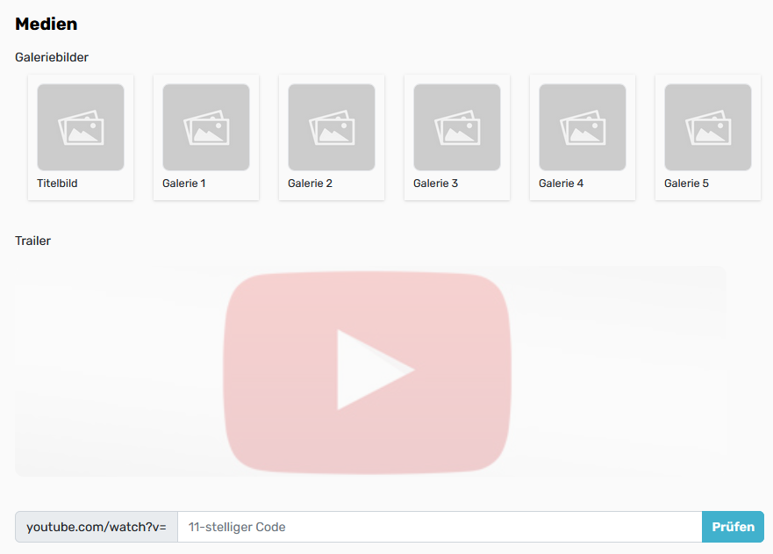The width and height of the screenshot is (773, 554).
Task: Click the Trailer section label
Action: (33, 241)
